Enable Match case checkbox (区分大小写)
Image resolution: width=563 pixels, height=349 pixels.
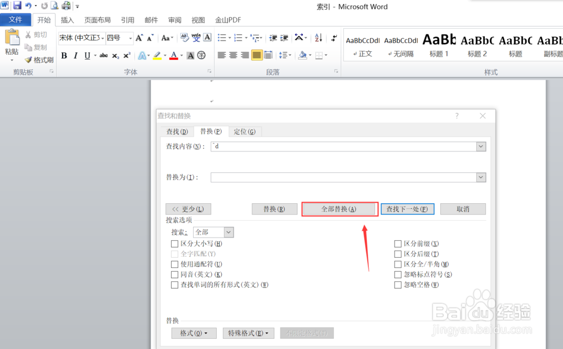175,244
